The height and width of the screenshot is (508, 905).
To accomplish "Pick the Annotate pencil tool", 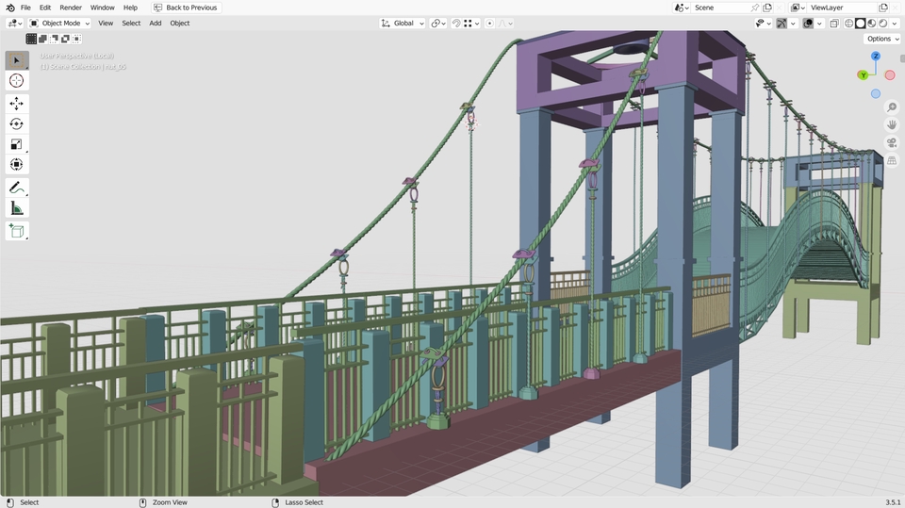I will point(17,188).
